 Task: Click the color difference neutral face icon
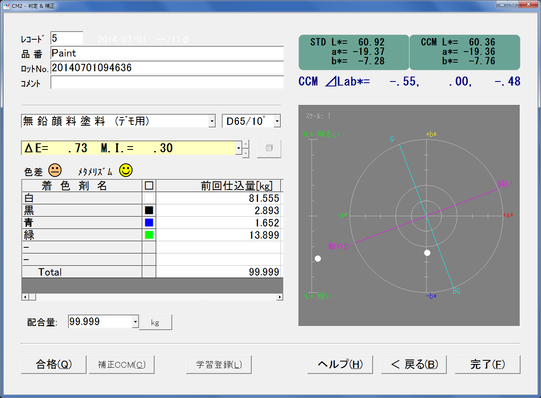55,170
